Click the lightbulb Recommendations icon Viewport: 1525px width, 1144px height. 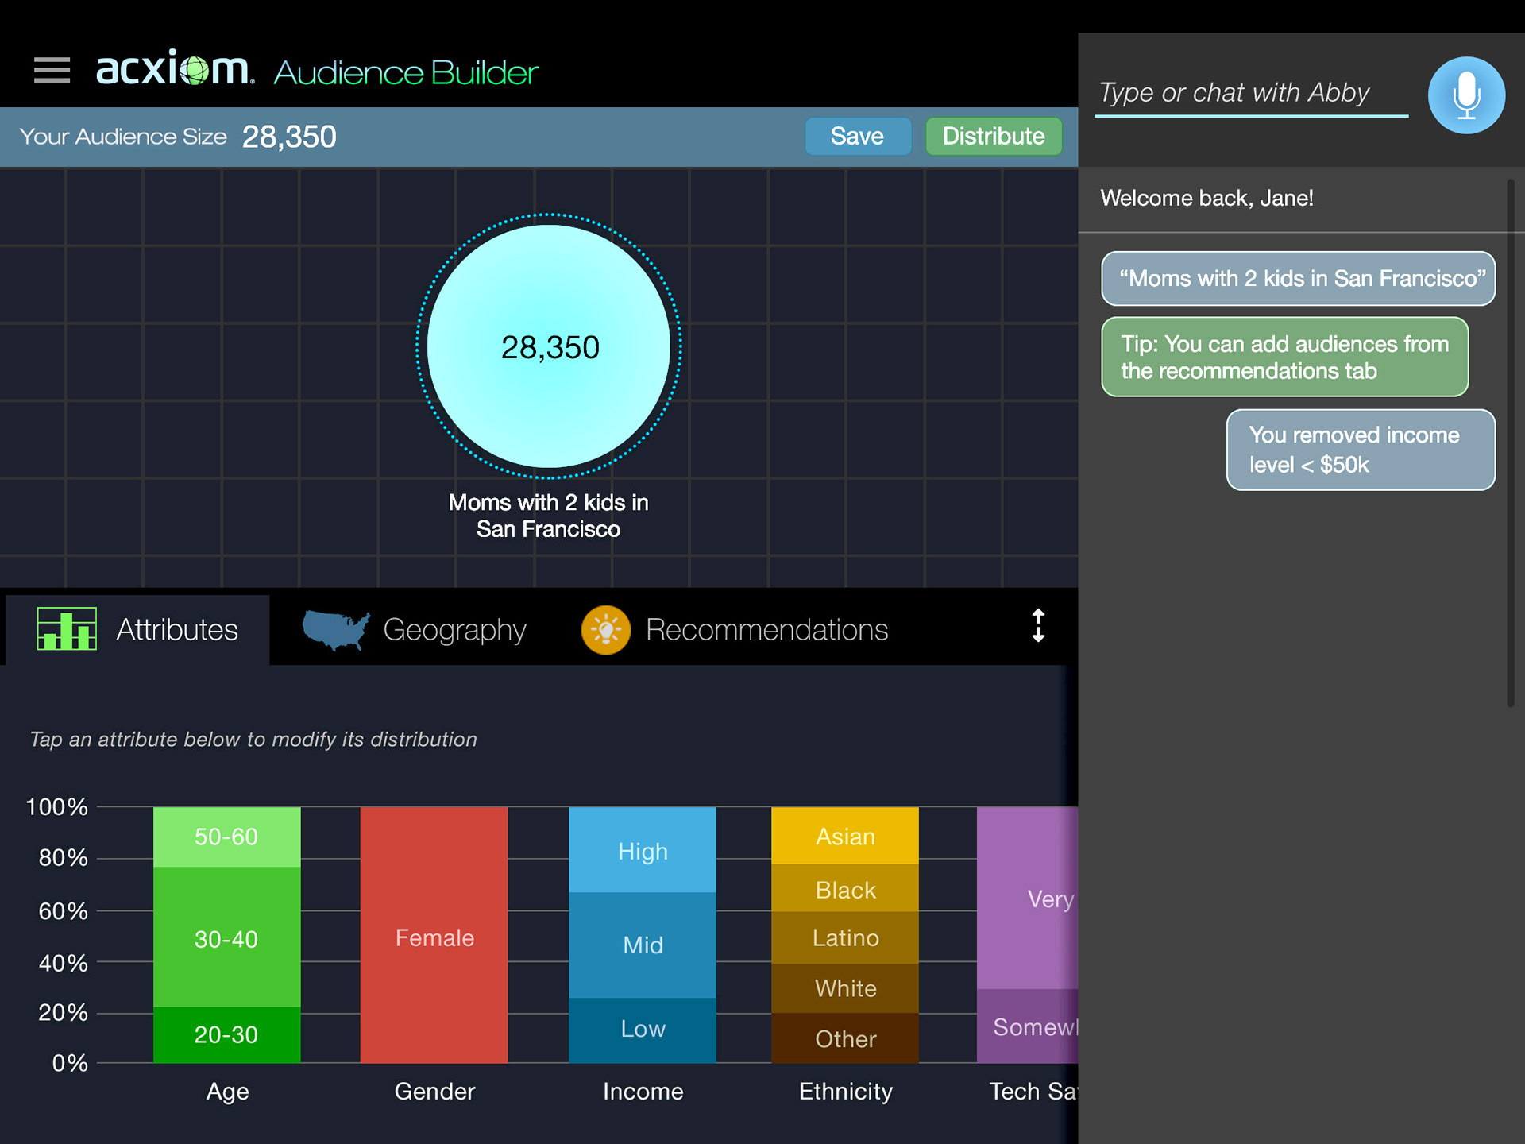[605, 630]
